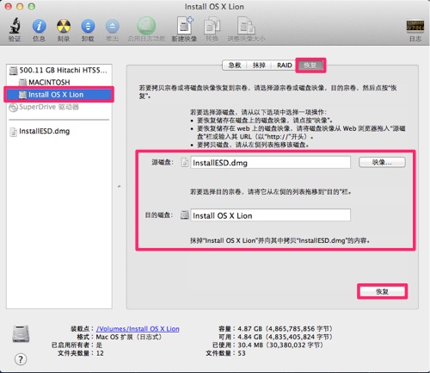The image size is (430, 373).
Task: Open the help question mark button
Action: click(21, 359)
